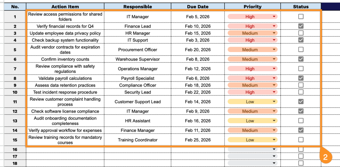Check the status box for row 1

click(301, 17)
